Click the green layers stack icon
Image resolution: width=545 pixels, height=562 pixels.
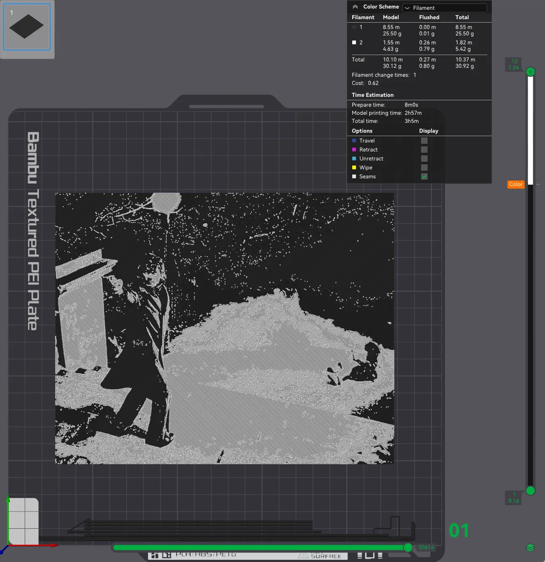(x=530, y=547)
